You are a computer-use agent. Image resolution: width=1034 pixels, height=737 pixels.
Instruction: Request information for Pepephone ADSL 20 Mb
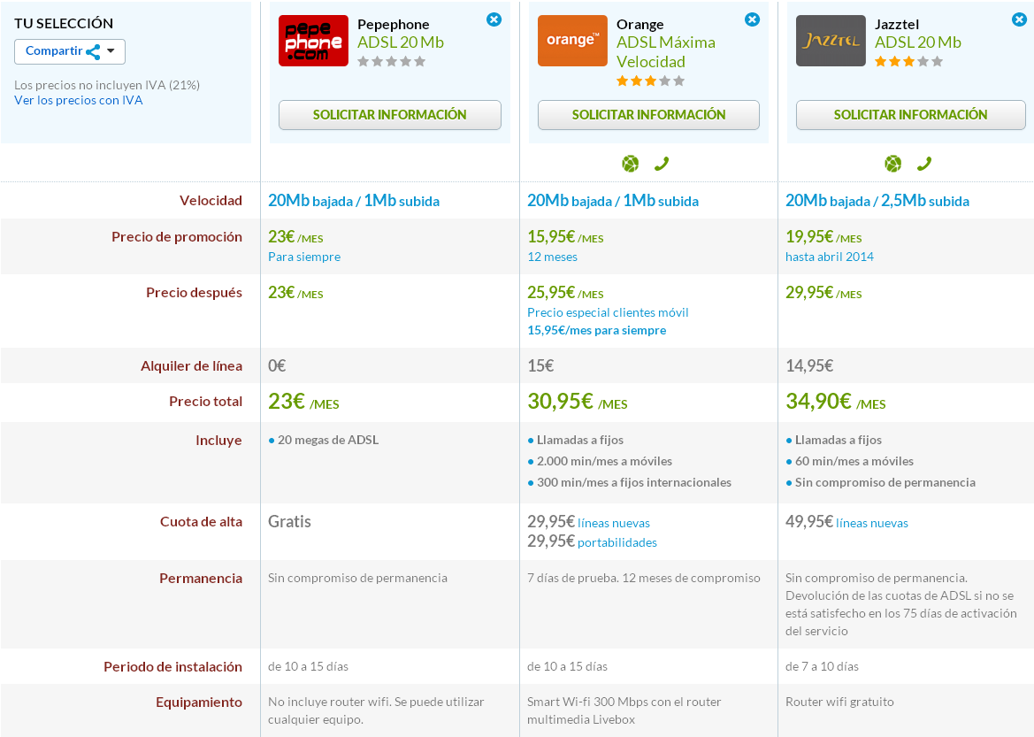click(x=390, y=115)
